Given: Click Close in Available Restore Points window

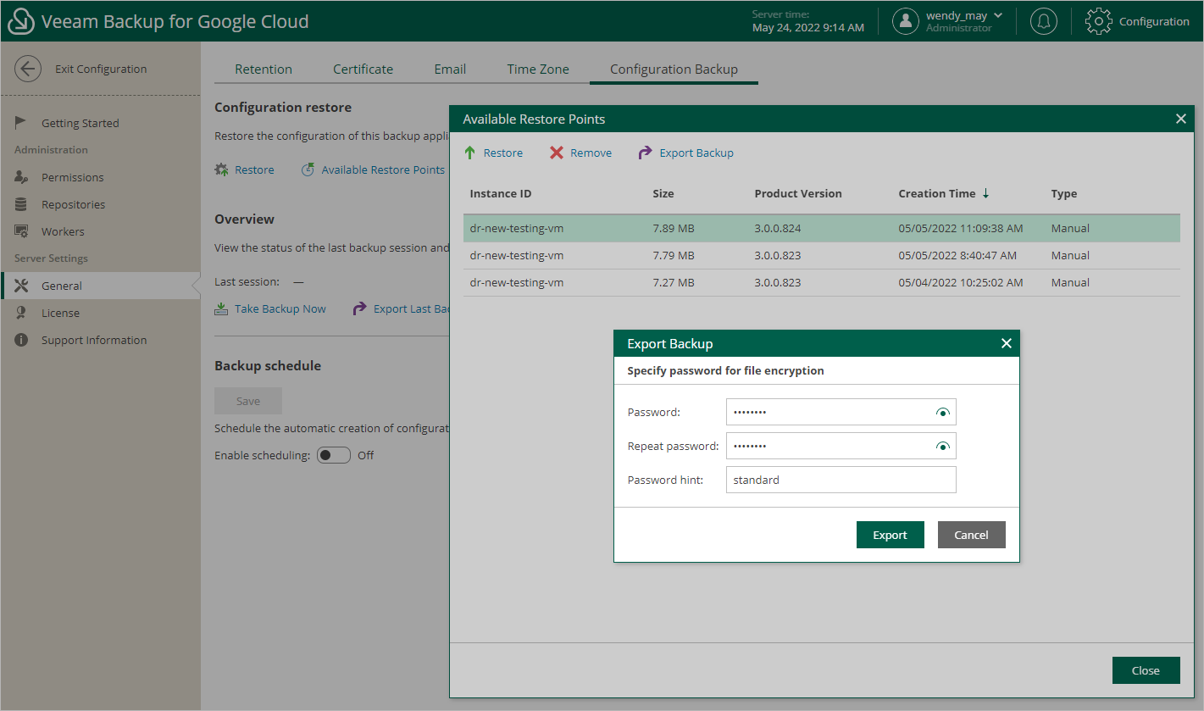Looking at the screenshot, I should coord(1146,670).
